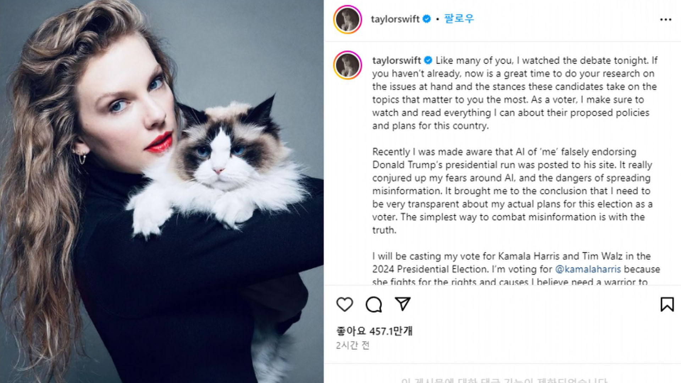Share the post using the paper plane icon
This screenshot has height=383, width=681.
(x=403, y=304)
